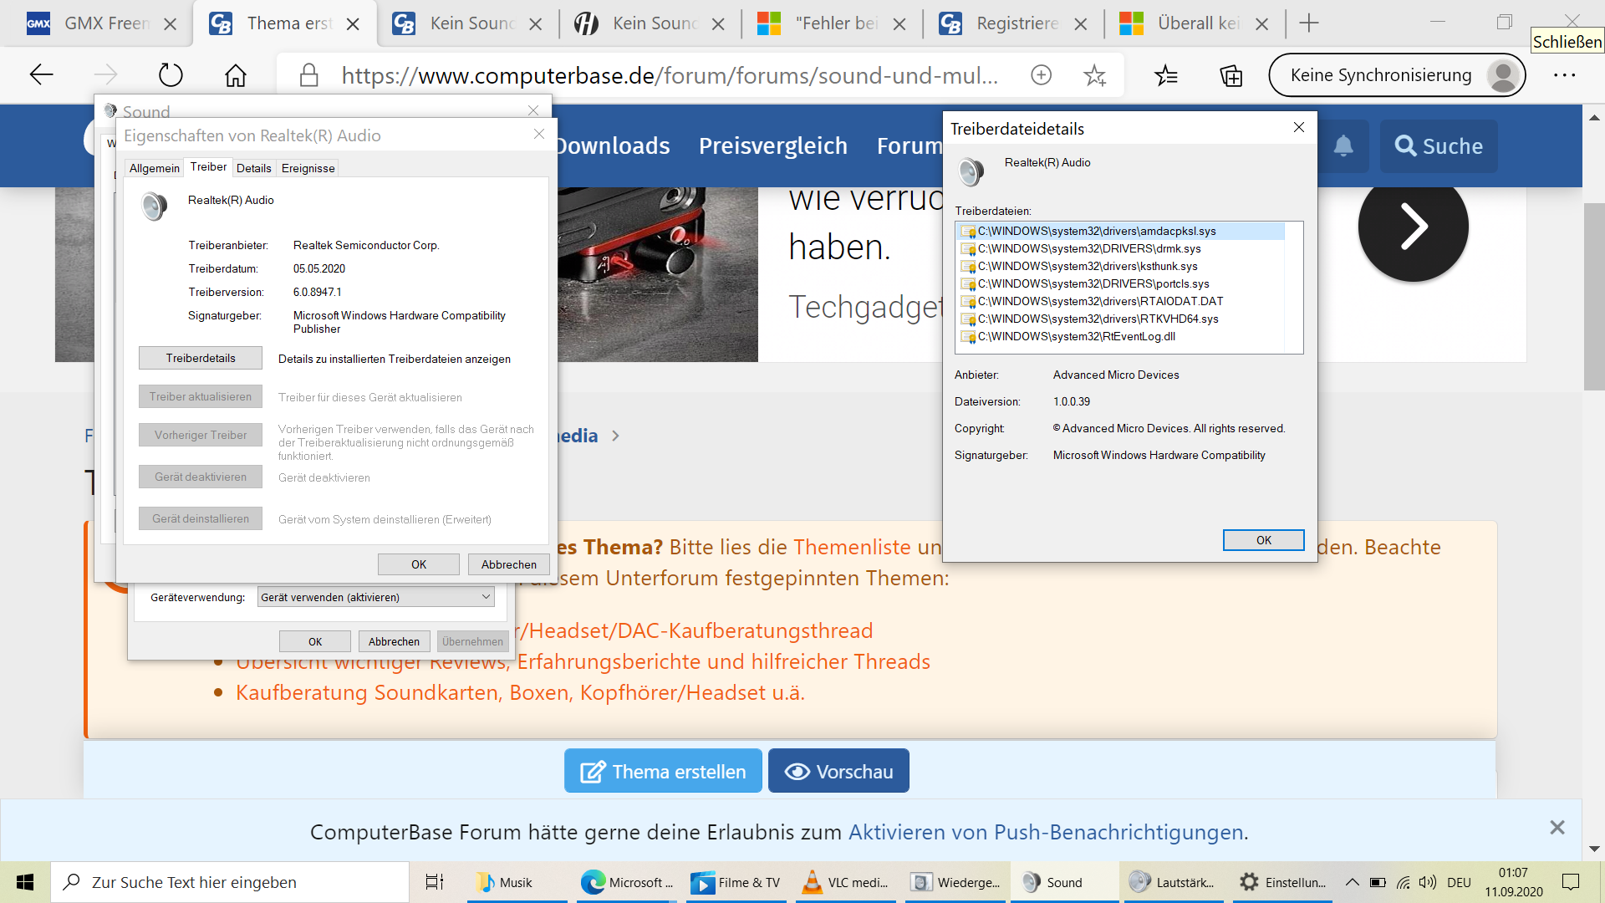The image size is (1605, 903).
Task: Open the Collections icon in toolbar
Action: (x=1230, y=75)
